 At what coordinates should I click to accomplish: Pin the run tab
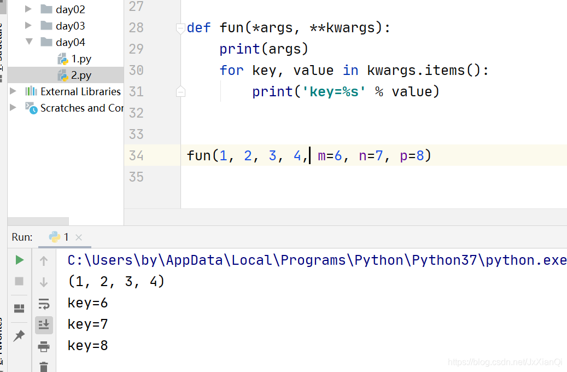click(19, 335)
